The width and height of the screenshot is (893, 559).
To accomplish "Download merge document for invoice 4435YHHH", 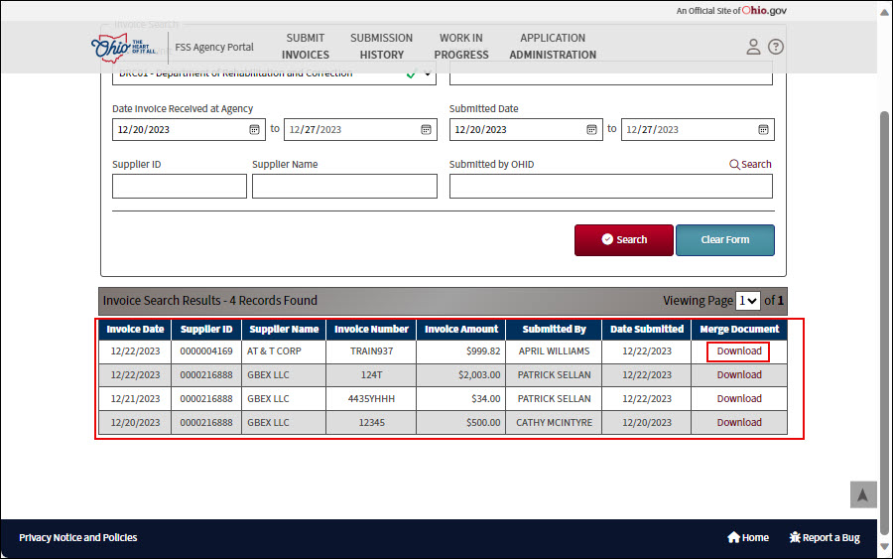I will click(738, 399).
